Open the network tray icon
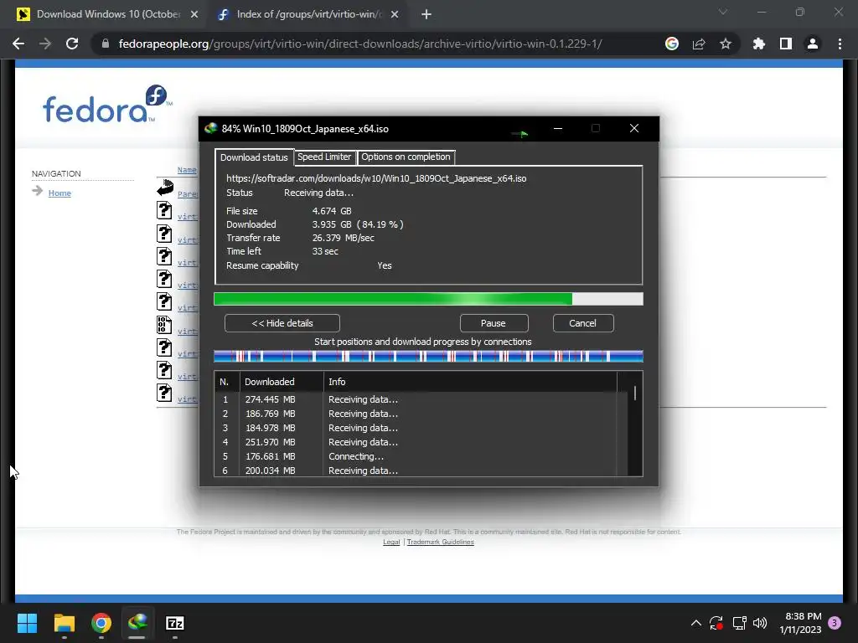858x643 pixels. click(739, 623)
